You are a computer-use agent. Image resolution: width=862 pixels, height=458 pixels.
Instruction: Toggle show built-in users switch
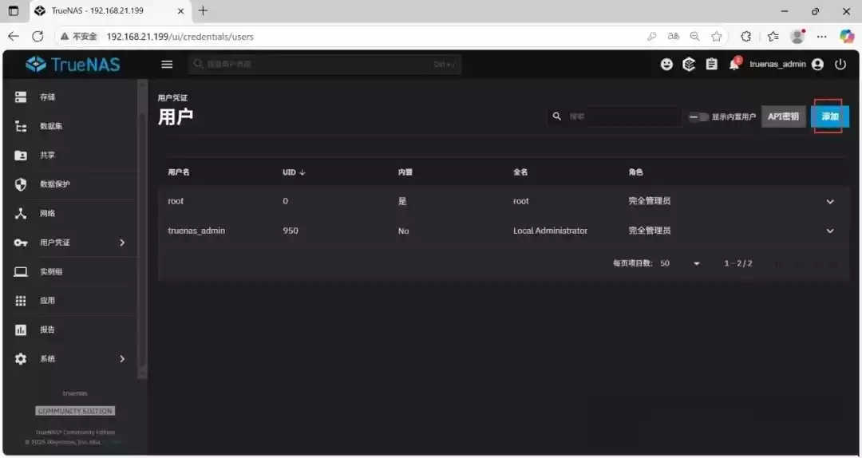pos(698,116)
